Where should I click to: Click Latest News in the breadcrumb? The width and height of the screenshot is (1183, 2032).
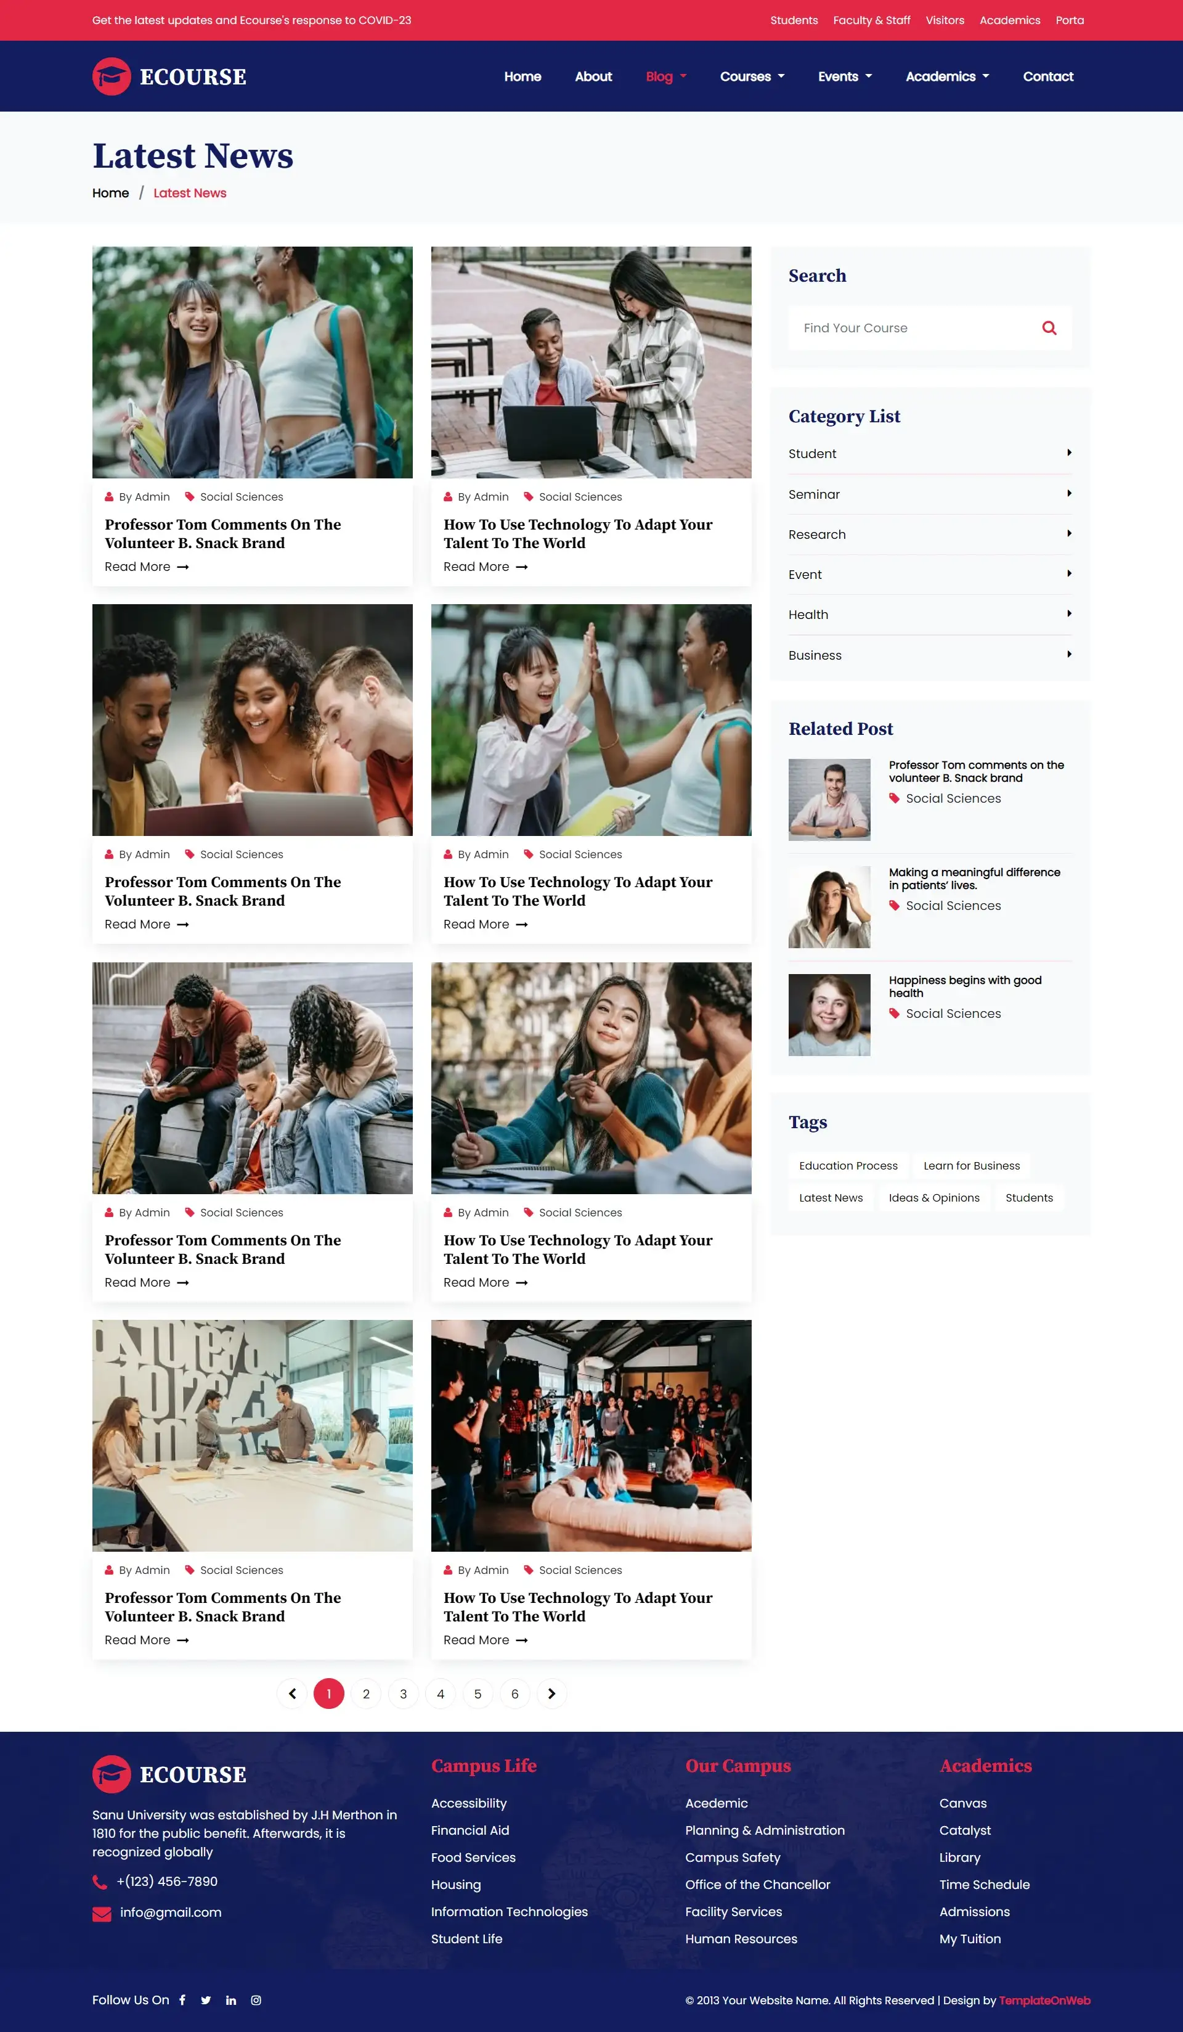coord(189,194)
